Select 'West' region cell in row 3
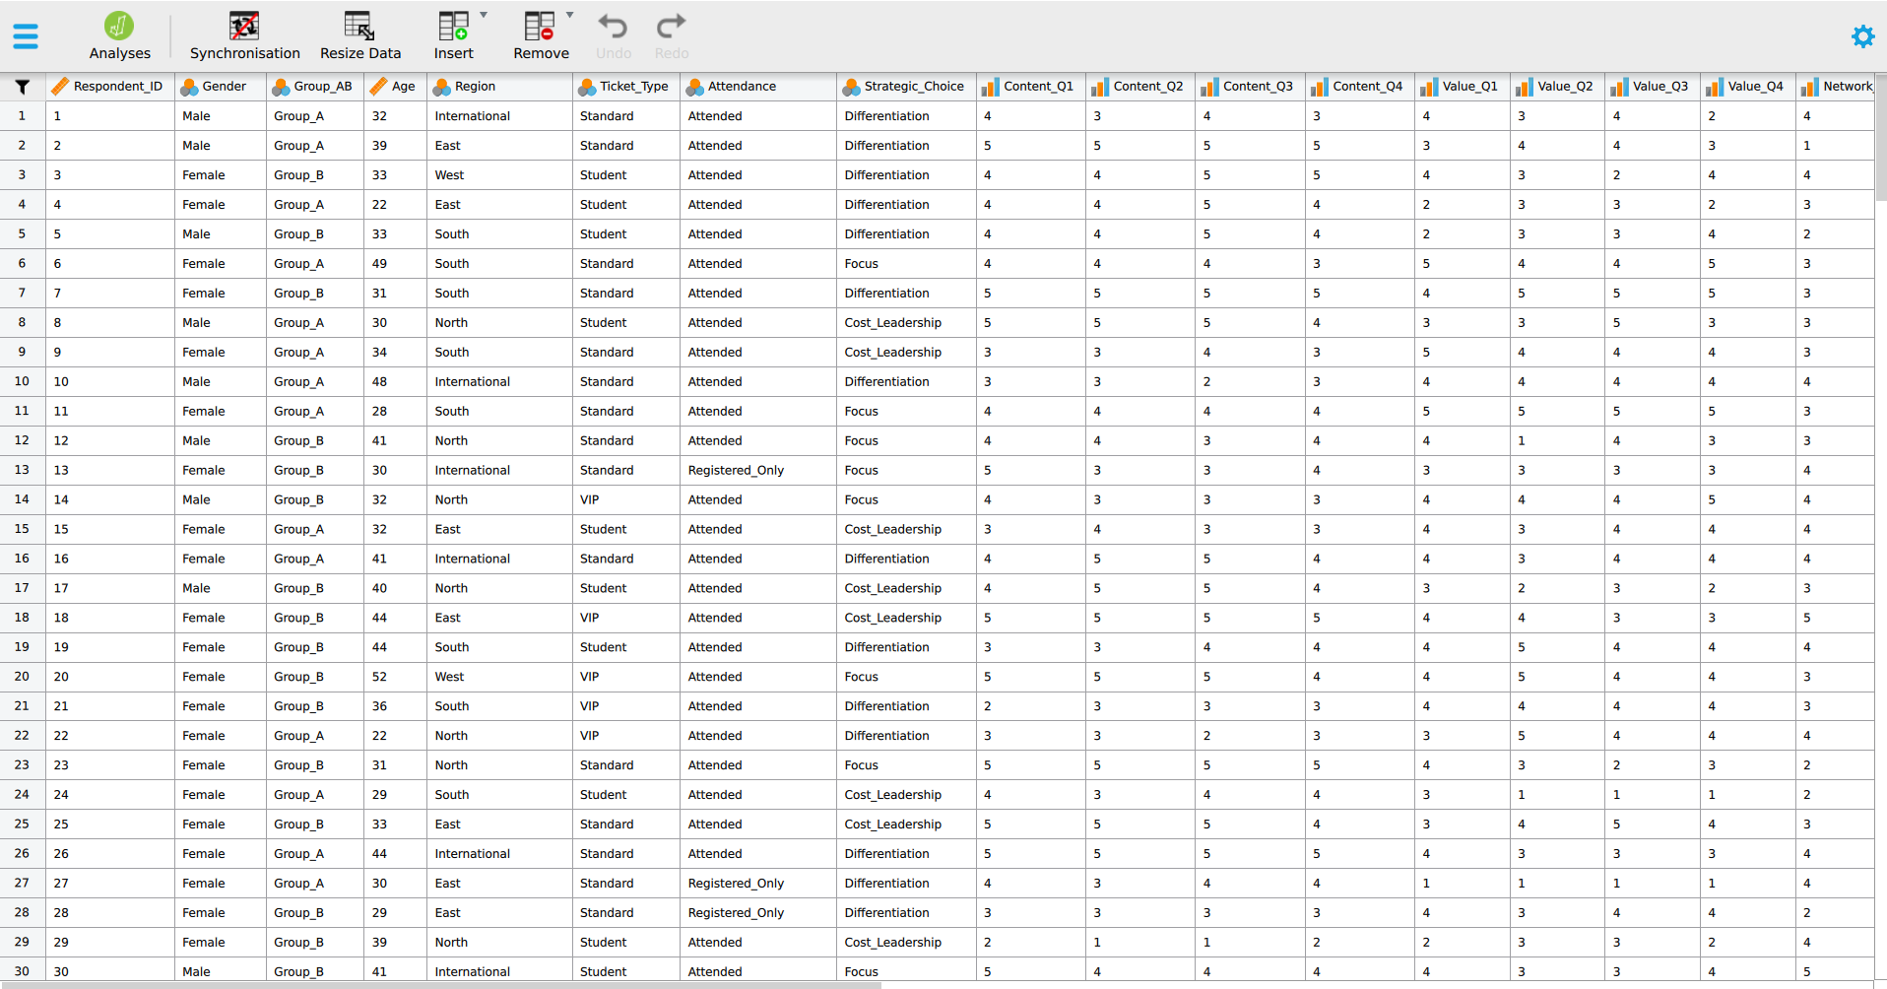The width and height of the screenshot is (1887, 989). (x=499, y=175)
